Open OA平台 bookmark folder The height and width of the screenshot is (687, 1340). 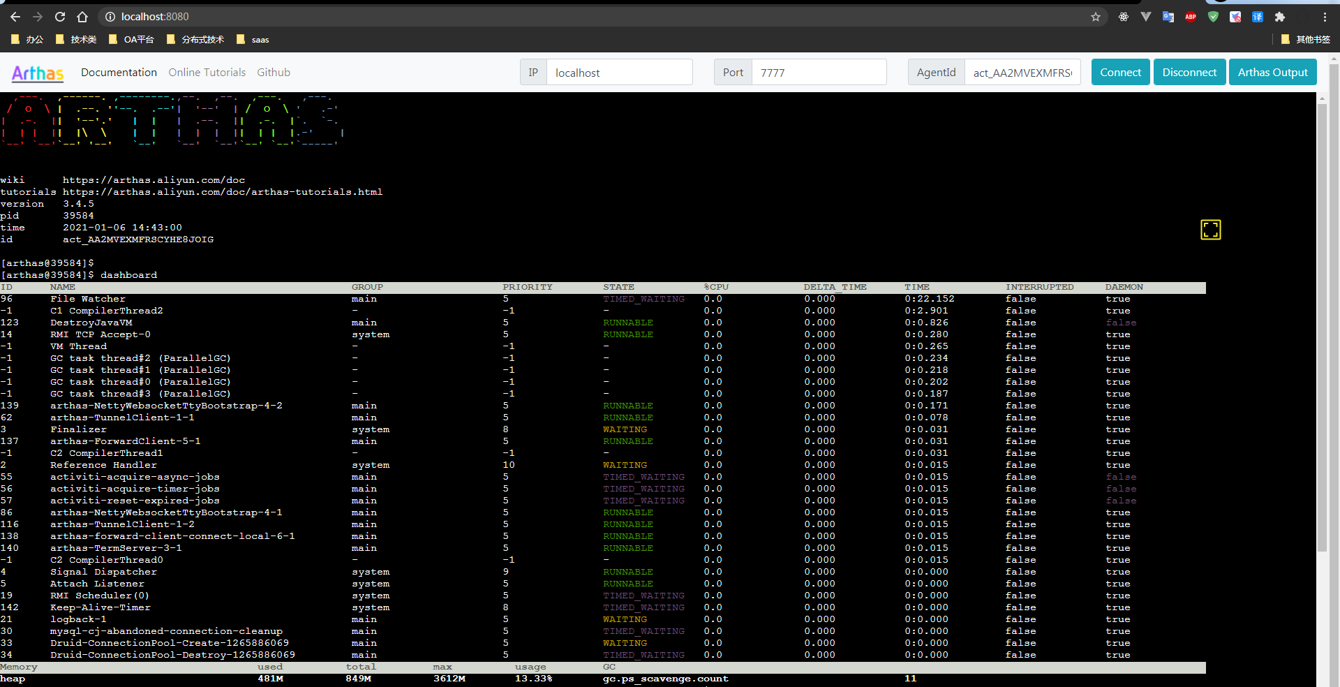click(131, 40)
